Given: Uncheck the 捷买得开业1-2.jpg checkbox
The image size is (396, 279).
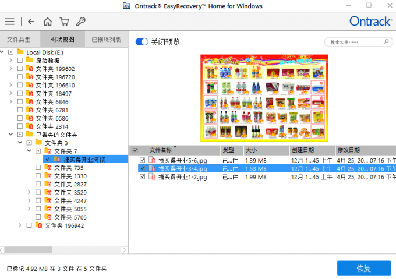Looking at the screenshot, I should point(143,176).
